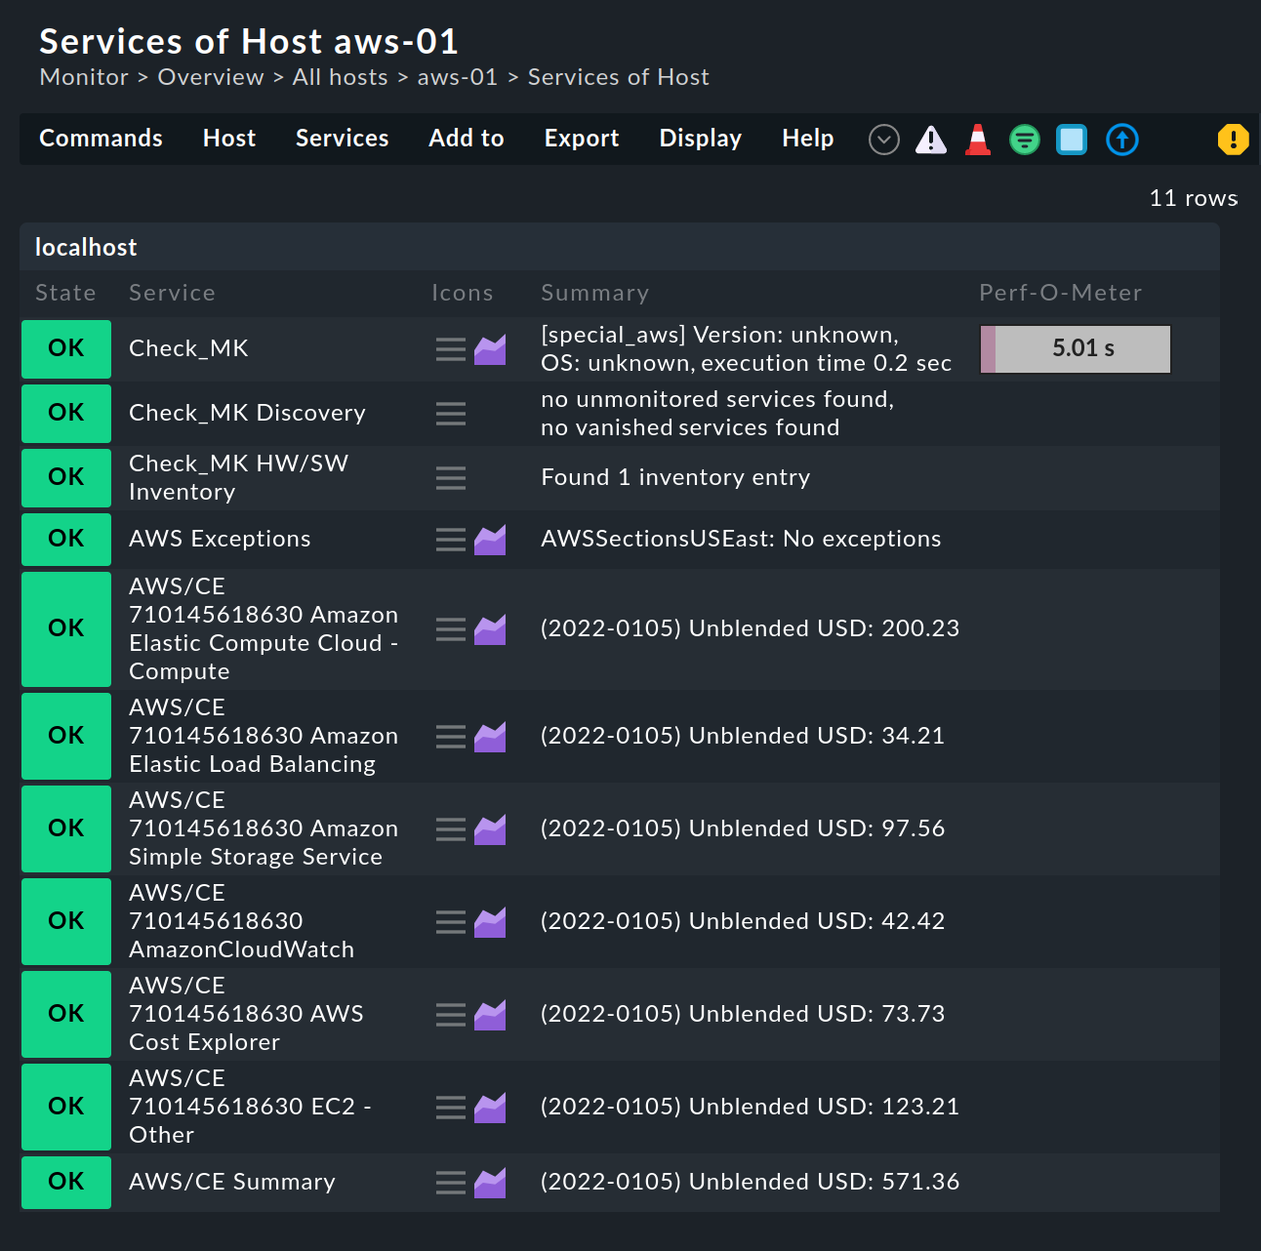Screen dimensions: 1261x1251
Task: Open the Help menu
Action: [807, 139]
